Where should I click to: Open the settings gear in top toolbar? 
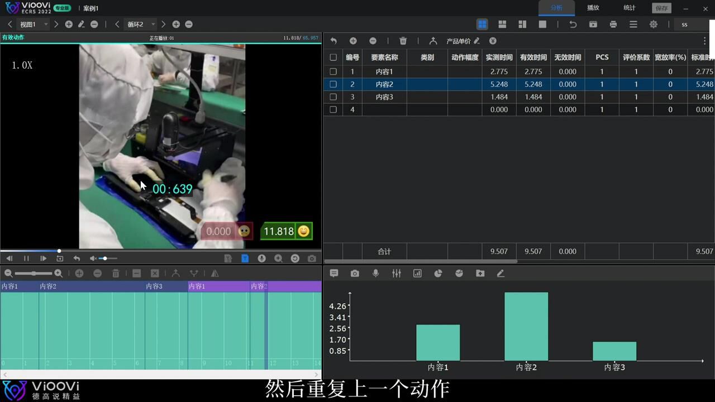654,24
